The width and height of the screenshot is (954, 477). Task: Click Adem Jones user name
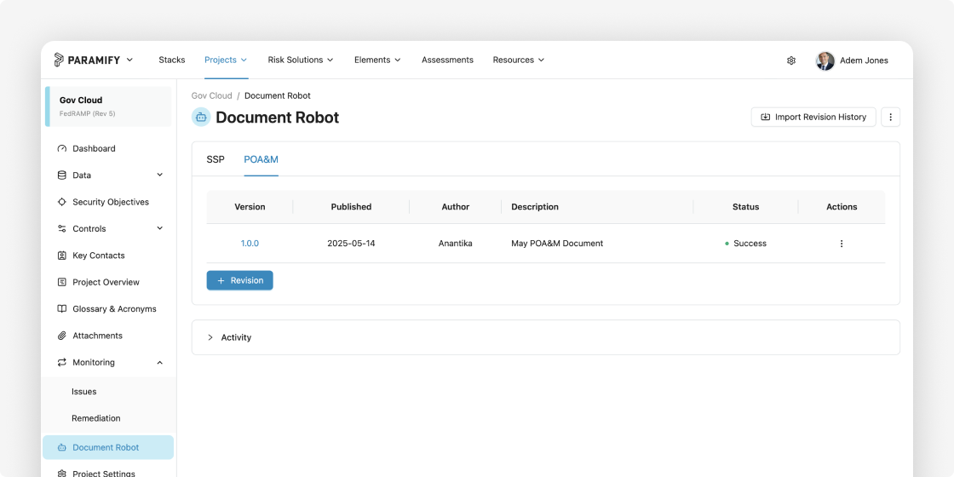[x=864, y=60]
